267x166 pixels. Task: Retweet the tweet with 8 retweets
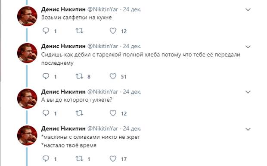click(x=79, y=76)
